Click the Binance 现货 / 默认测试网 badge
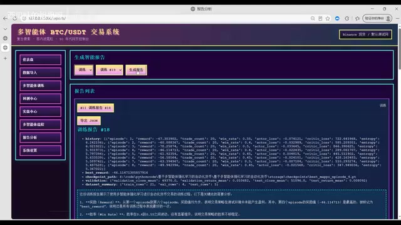 365,34
